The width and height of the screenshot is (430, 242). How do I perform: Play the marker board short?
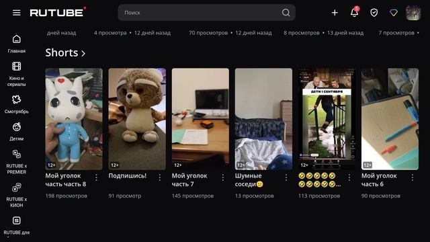(390, 119)
